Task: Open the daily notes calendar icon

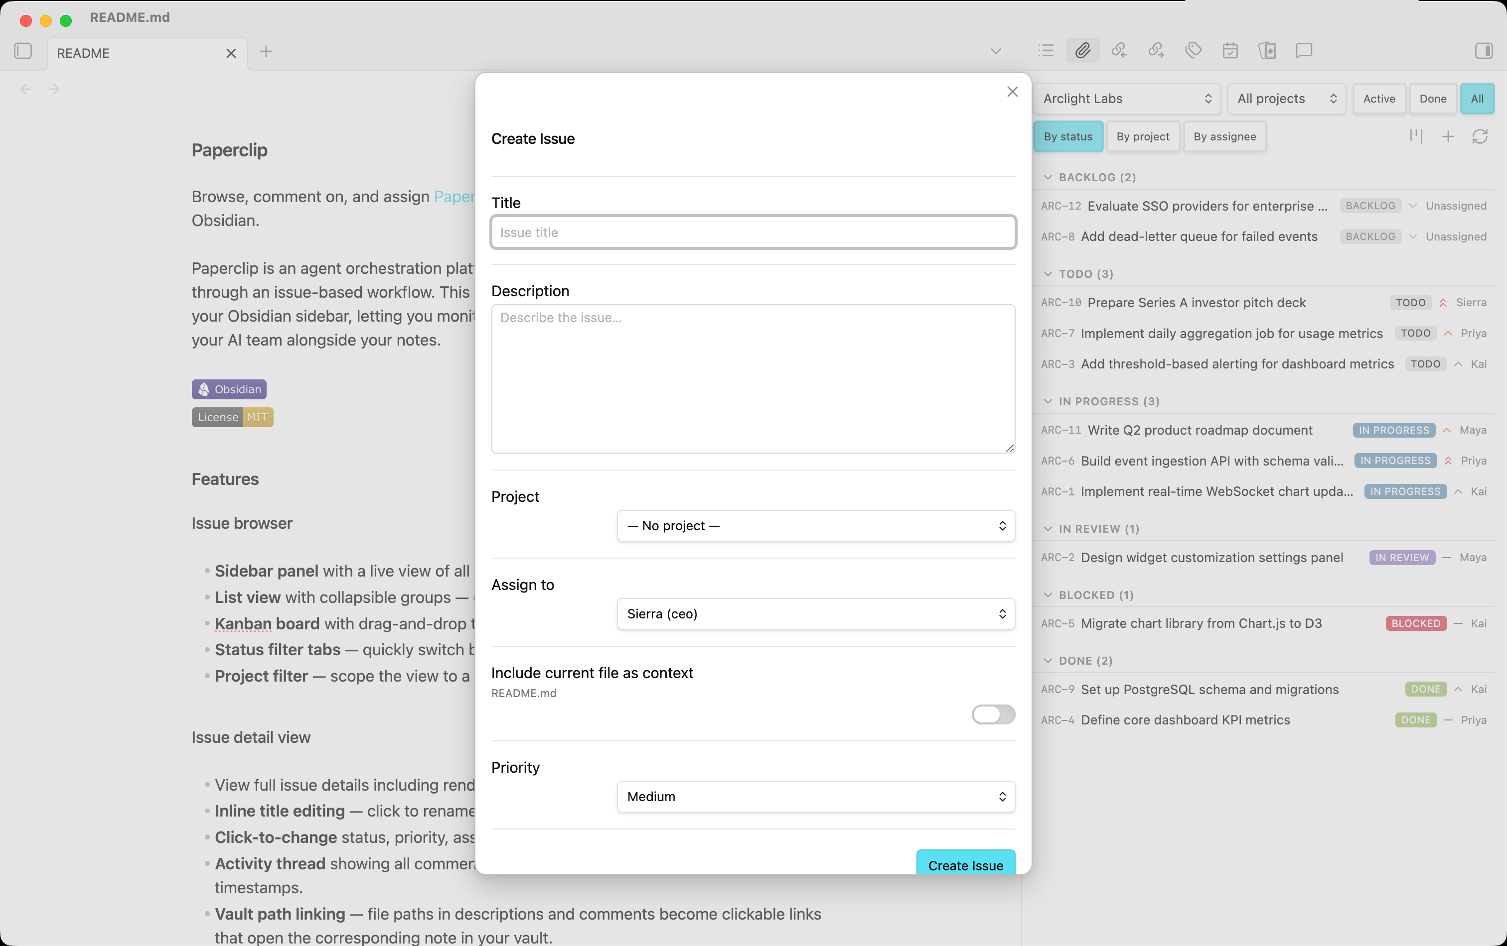Action: (1230, 51)
